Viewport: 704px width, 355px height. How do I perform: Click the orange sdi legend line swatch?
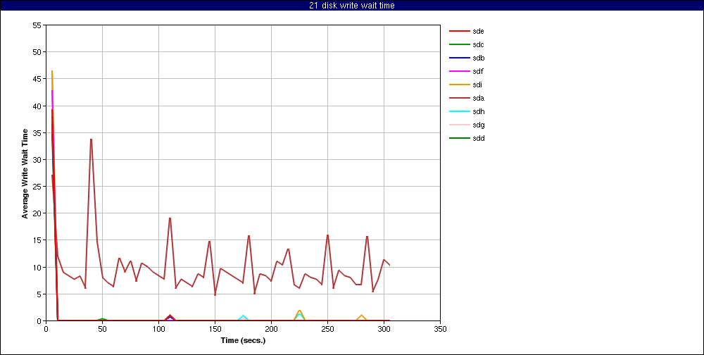(x=459, y=85)
